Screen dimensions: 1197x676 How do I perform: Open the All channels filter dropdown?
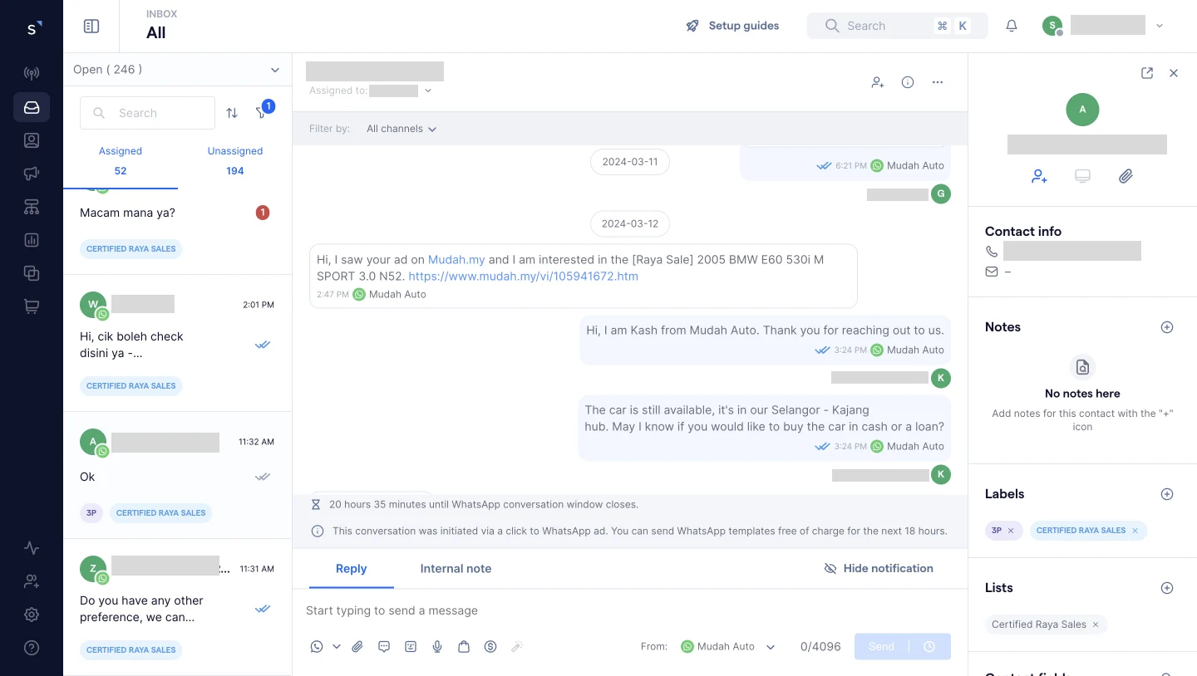(401, 129)
